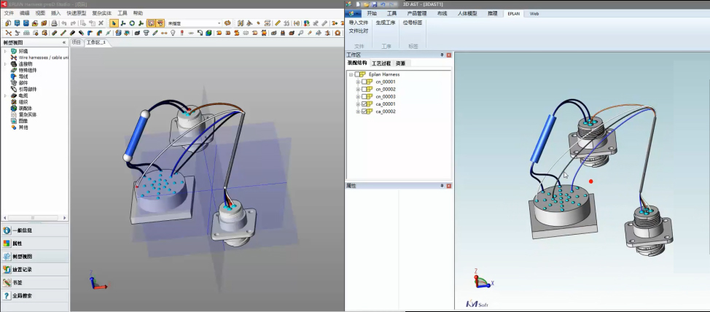The width and height of the screenshot is (710, 312).
Task: Toggle the Eplan Harness root checkbox
Action: (357, 74)
